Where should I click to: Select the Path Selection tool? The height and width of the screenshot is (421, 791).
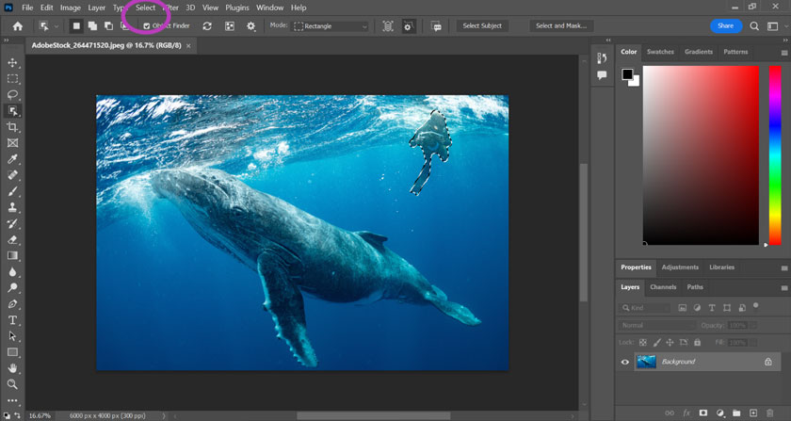coord(12,336)
